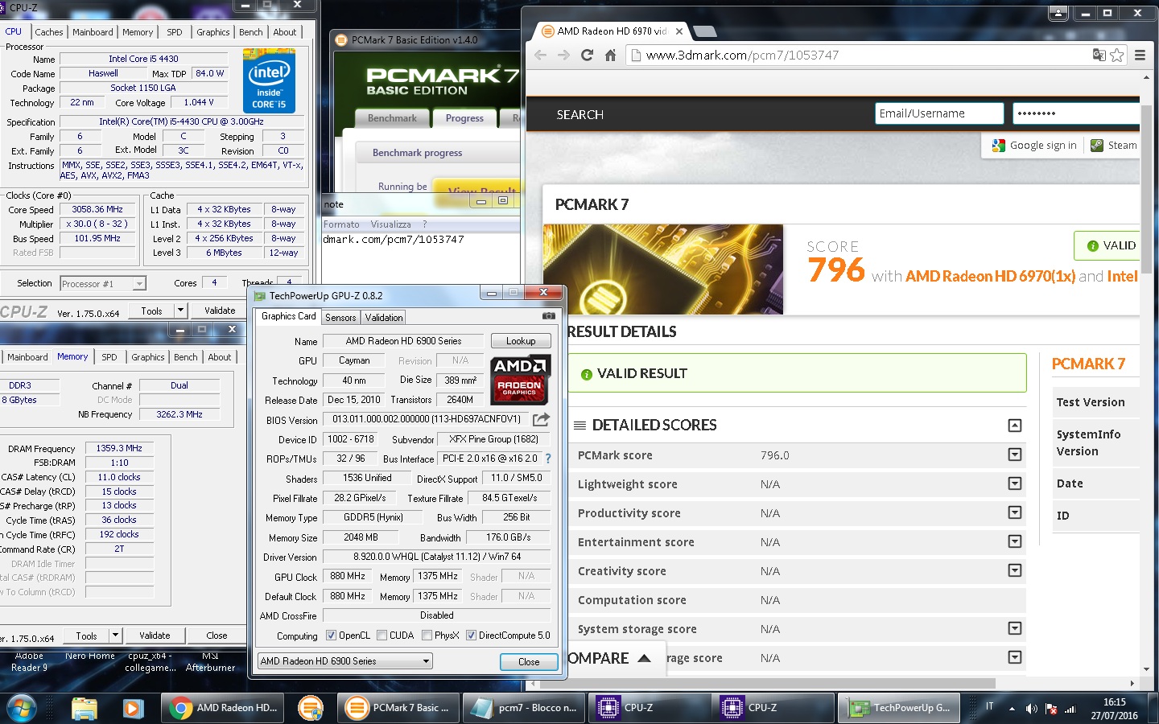Click the SEARCH link on 3dmark

[579, 114]
